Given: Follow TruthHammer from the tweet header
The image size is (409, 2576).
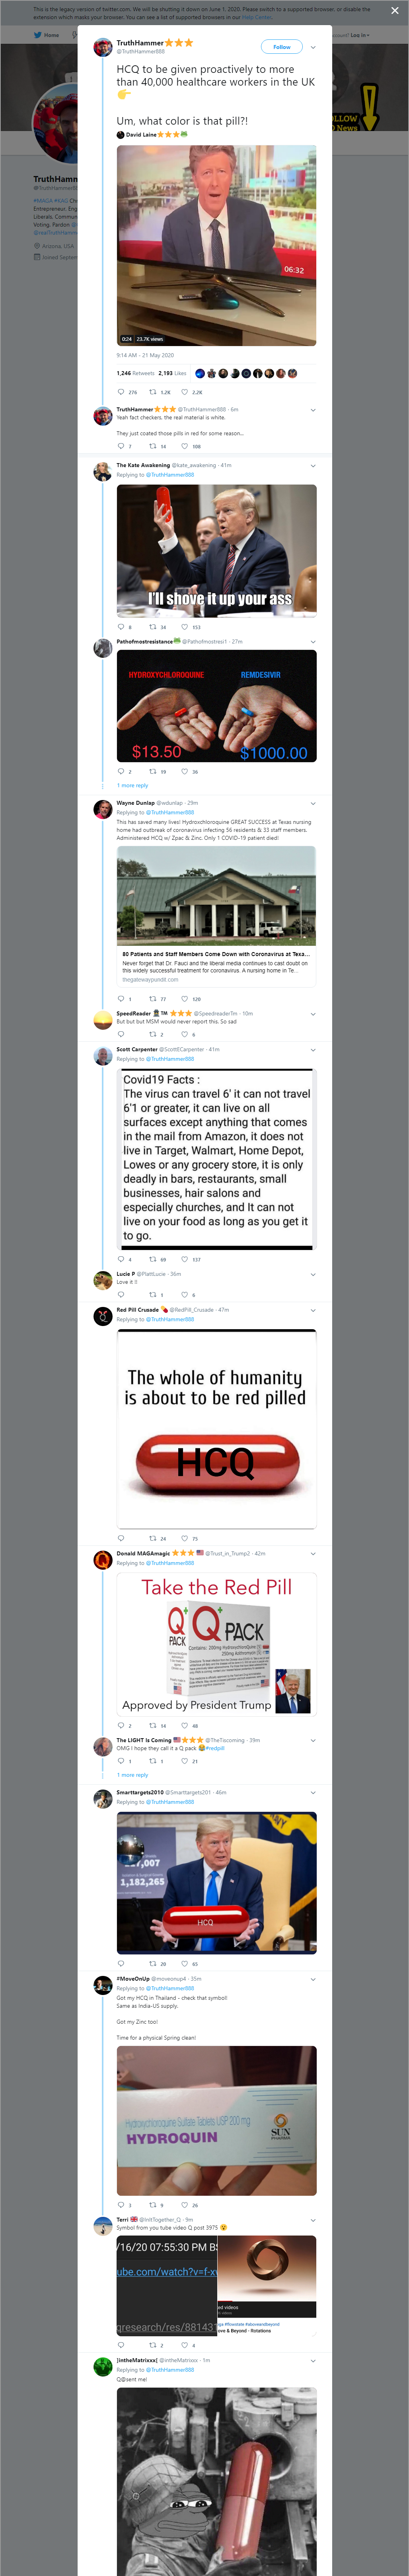Looking at the screenshot, I should (282, 47).
